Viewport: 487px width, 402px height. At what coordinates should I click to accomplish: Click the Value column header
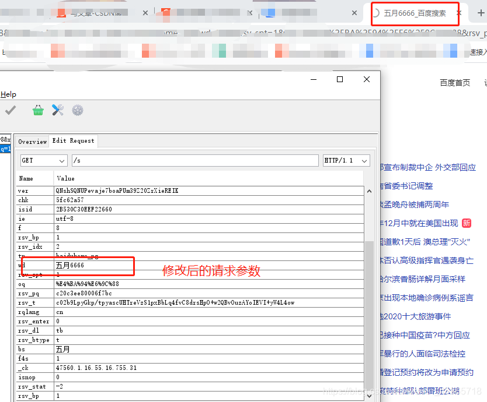(208, 178)
